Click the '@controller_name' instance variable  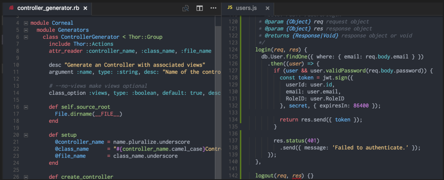point(80,142)
